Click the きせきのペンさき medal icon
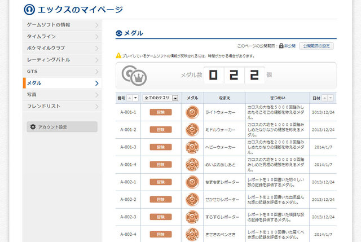 192,235
